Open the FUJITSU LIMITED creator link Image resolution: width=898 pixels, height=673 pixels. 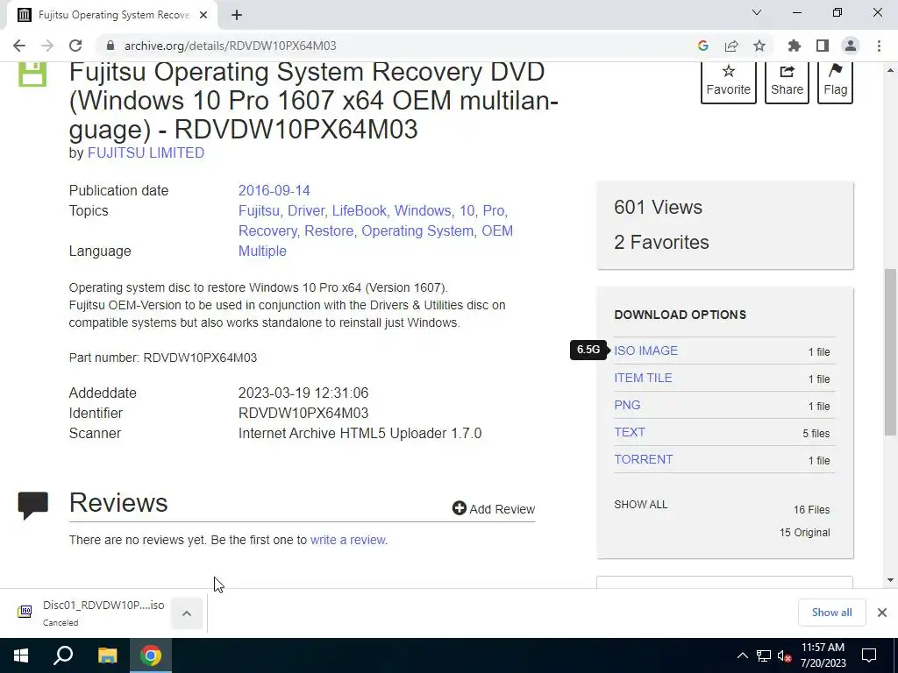146,152
